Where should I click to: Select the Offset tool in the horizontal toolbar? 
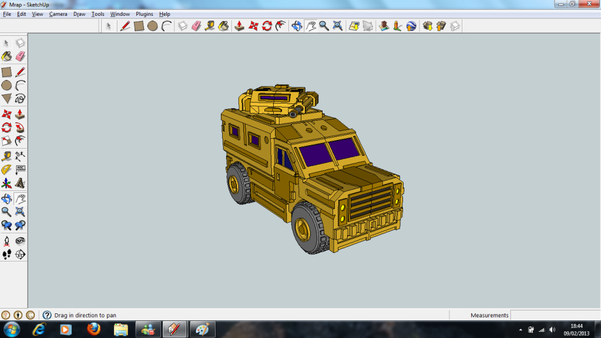coord(281,26)
